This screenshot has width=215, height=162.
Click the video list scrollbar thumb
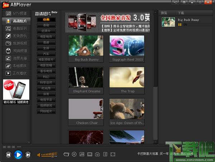[x=156, y=50]
